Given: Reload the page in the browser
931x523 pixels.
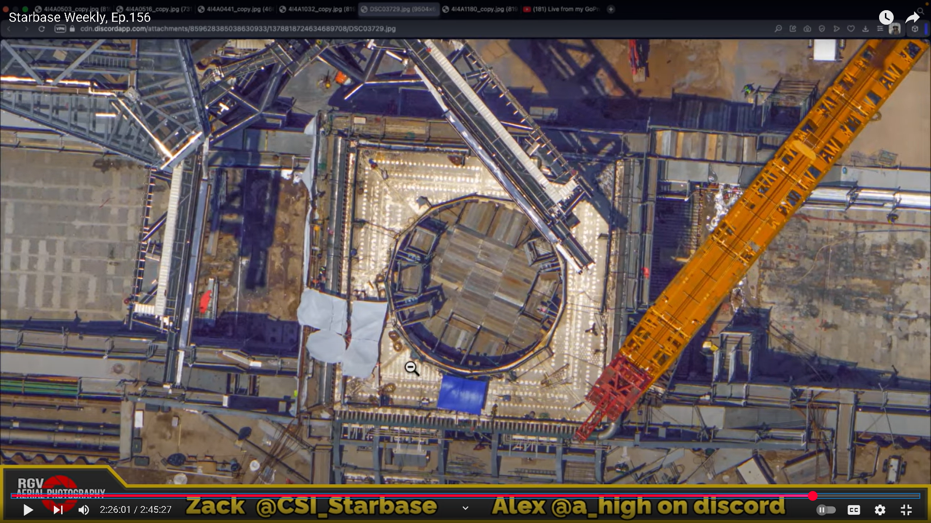Looking at the screenshot, I should pyautogui.click(x=42, y=29).
